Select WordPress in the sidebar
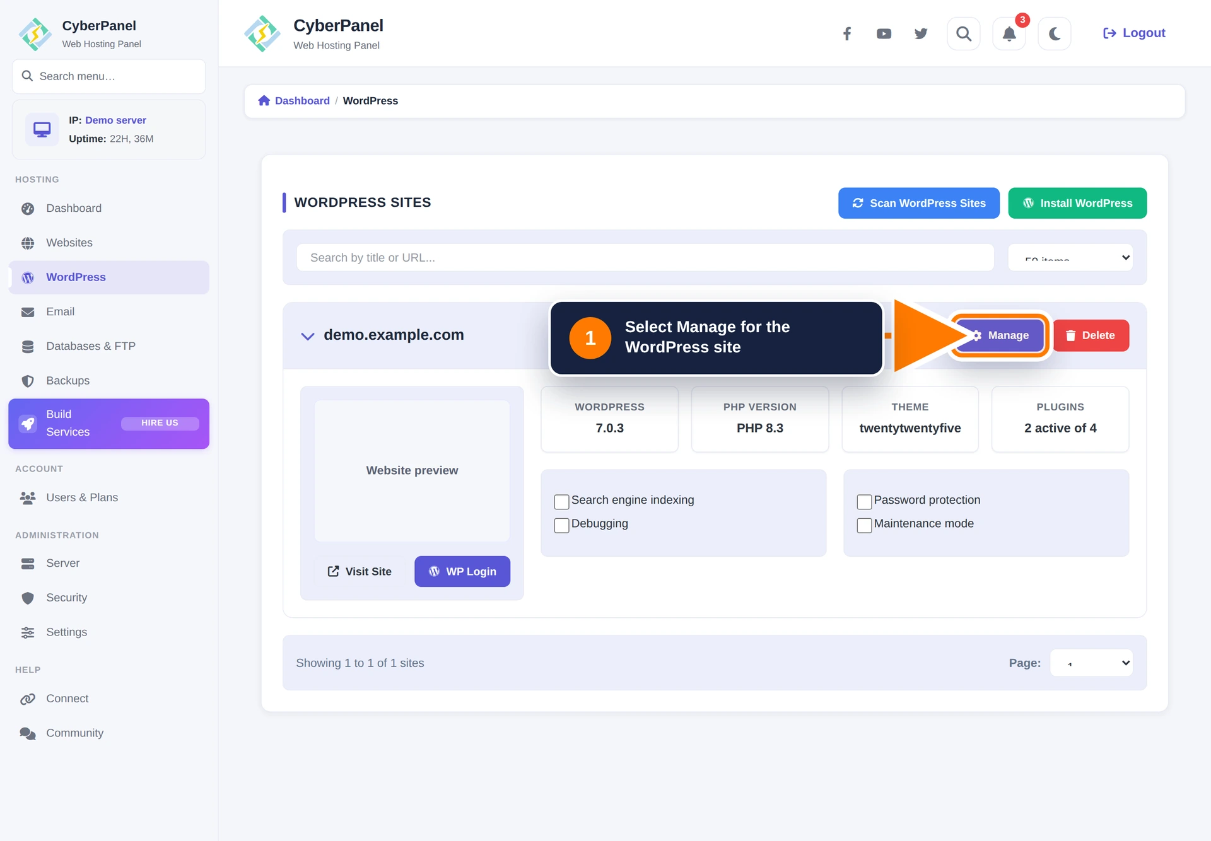The height and width of the screenshot is (841, 1211). pos(108,277)
